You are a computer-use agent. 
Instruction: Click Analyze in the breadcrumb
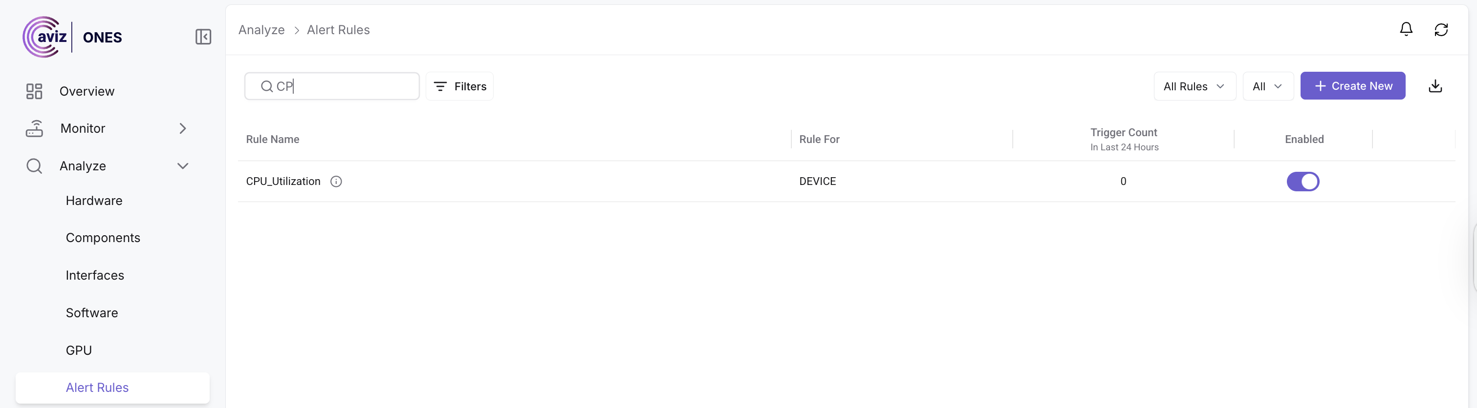click(261, 30)
